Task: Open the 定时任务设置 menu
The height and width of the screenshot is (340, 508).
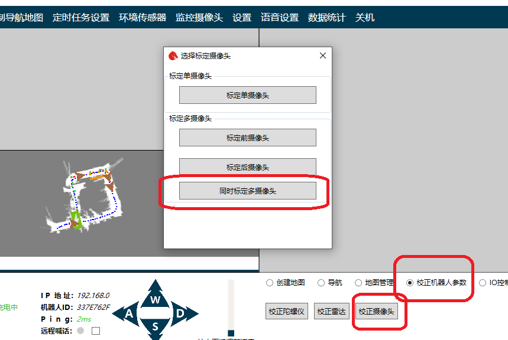Action: tap(81, 18)
